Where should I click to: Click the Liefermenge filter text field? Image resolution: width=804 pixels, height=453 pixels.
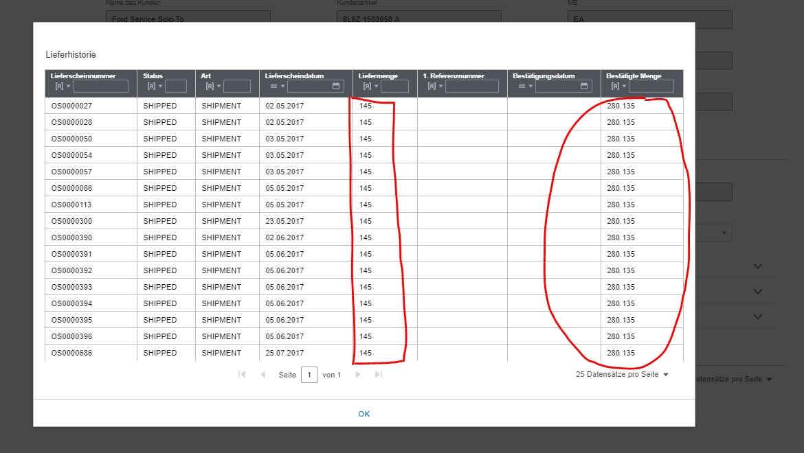(395, 86)
